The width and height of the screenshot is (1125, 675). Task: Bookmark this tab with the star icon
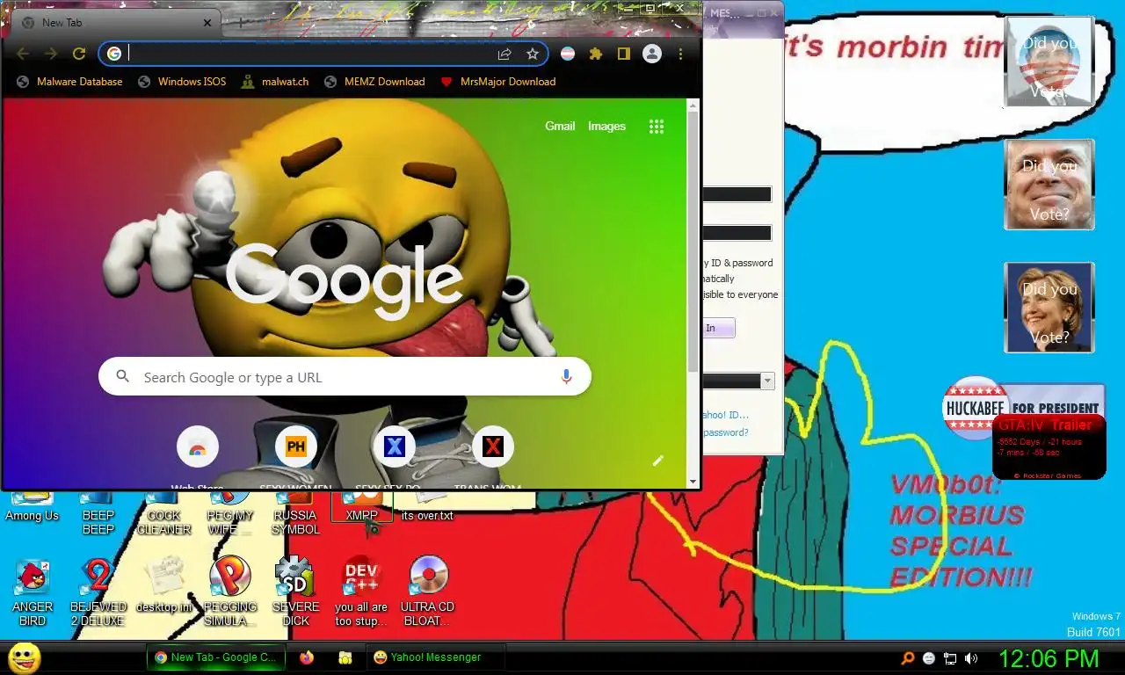(532, 54)
